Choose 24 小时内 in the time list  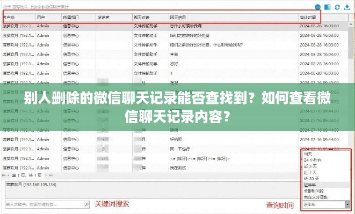coord(313,160)
